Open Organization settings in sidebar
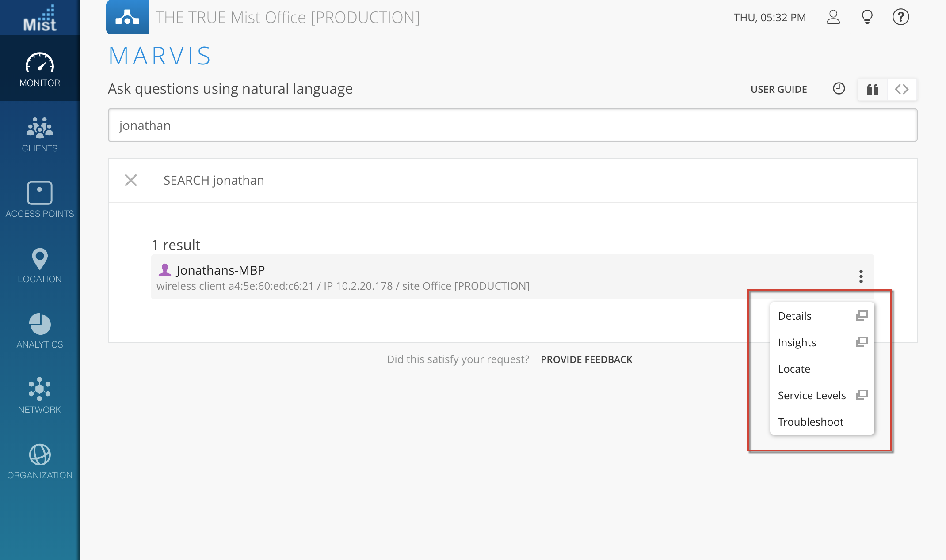Image resolution: width=946 pixels, height=560 pixels. coord(40,461)
